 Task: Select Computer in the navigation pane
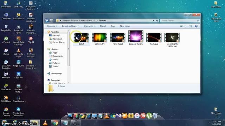coord(55,80)
